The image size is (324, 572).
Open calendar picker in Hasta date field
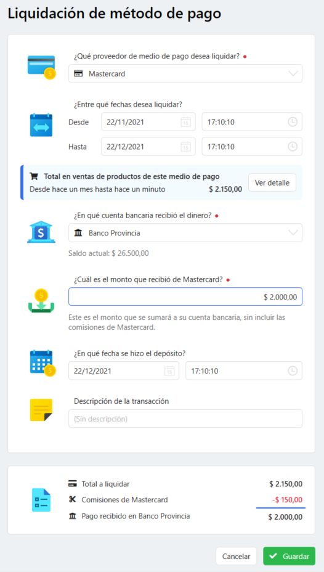click(186, 147)
